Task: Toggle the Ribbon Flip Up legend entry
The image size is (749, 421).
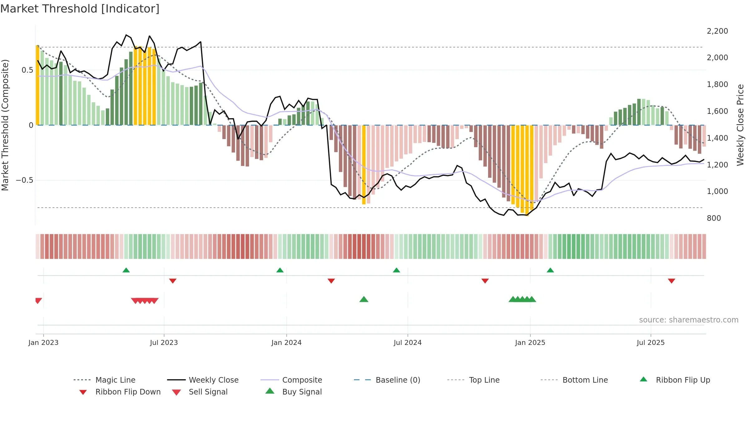Action: coord(675,380)
